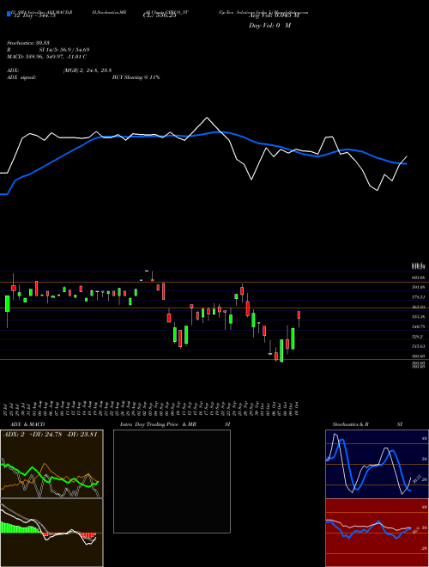Click the 'SI 14/3: 36.9 / 34.69' reading
Image resolution: width=429 pixels, height=567 pixels.
pyautogui.click(x=63, y=50)
